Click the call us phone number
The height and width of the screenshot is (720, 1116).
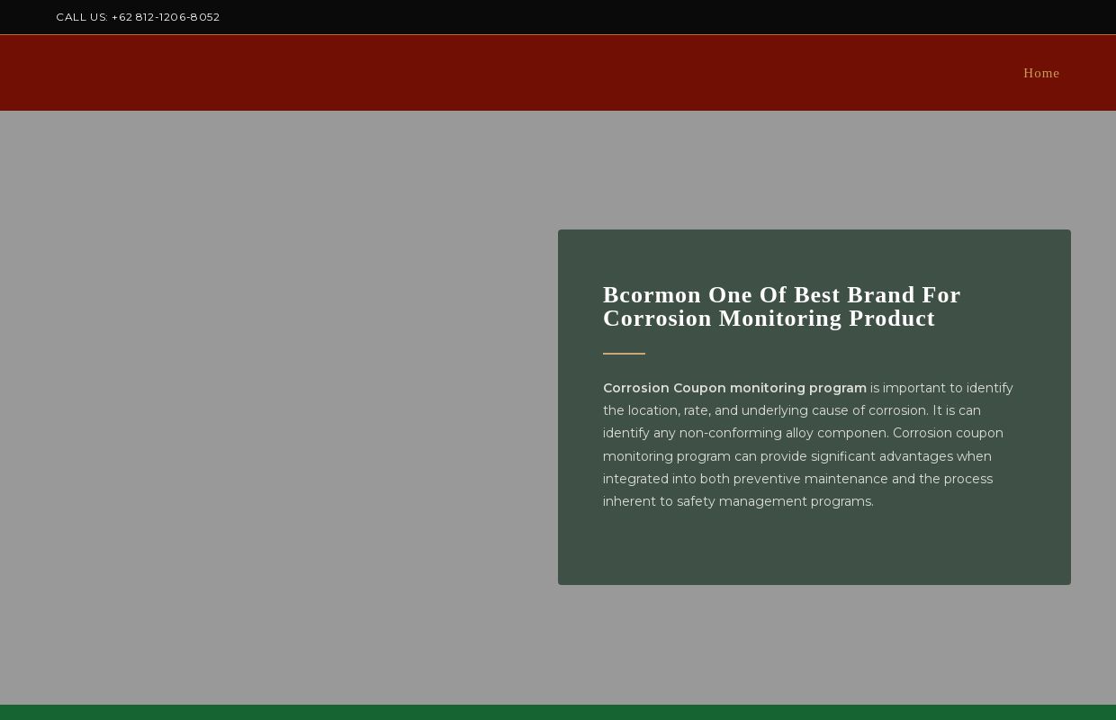point(138,17)
